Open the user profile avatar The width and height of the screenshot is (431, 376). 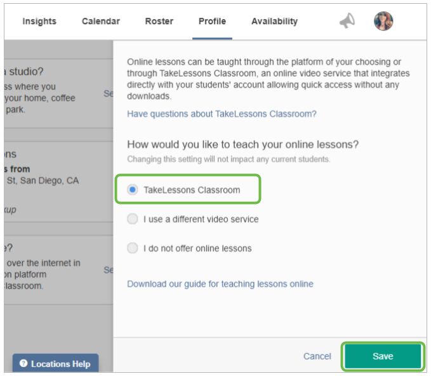383,21
